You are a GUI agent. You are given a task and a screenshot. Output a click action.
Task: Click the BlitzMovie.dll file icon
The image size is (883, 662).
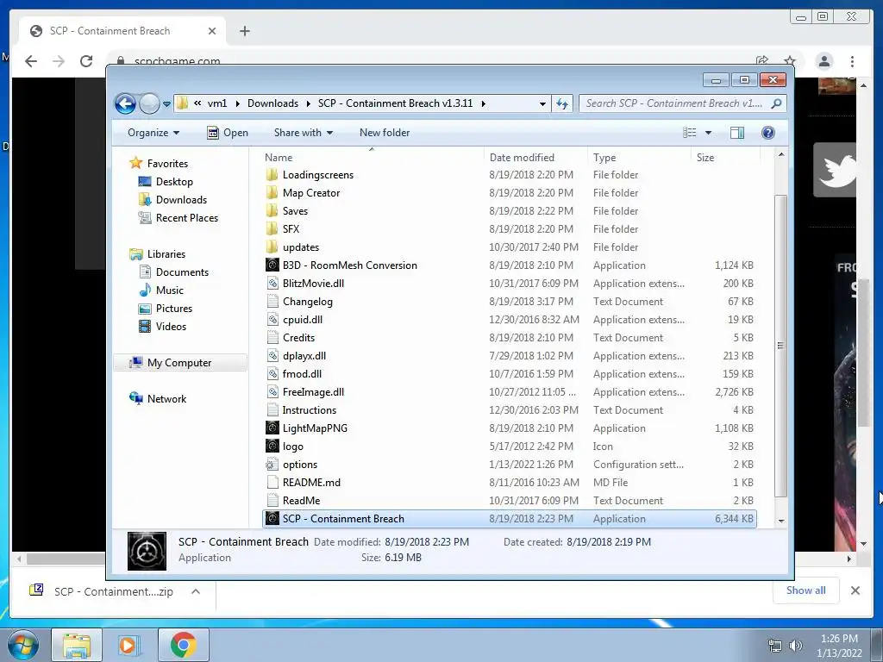[x=272, y=283]
